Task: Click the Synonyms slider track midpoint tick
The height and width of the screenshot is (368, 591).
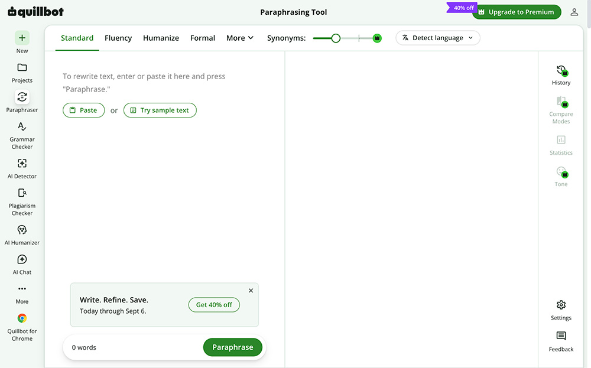Action: [359, 38]
